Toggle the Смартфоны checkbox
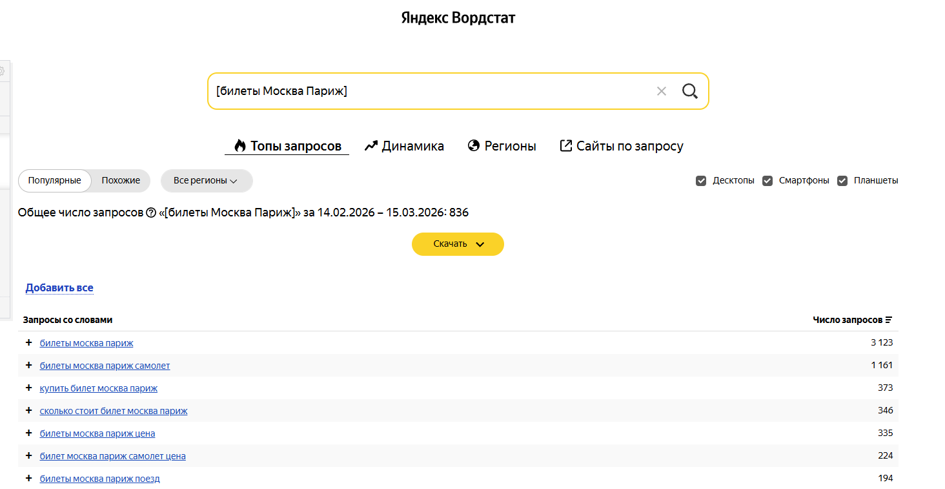Screen dimensions: 945x489 pos(767,181)
